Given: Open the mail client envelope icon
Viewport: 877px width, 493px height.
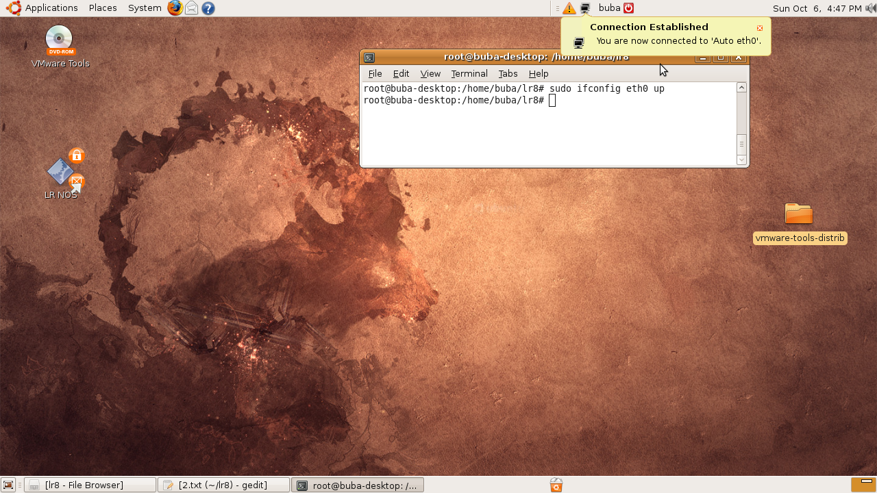Looking at the screenshot, I should (192, 8).
